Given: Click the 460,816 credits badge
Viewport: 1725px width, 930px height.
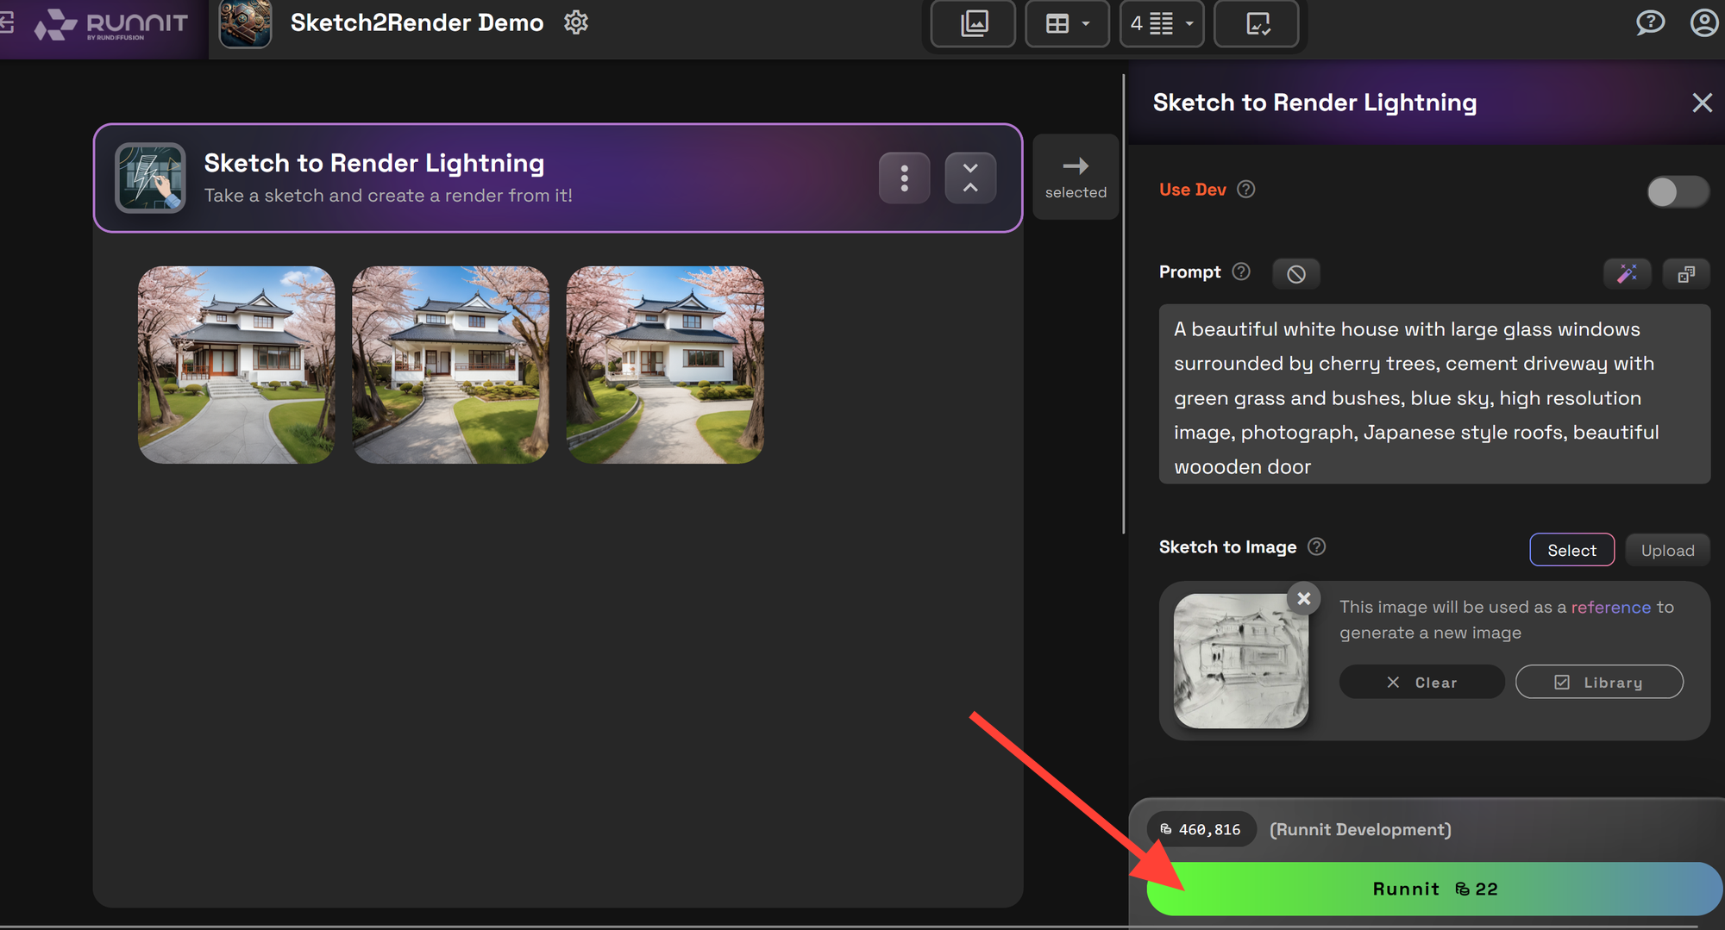Looking at the screenshot, I should click(1201, 829).
